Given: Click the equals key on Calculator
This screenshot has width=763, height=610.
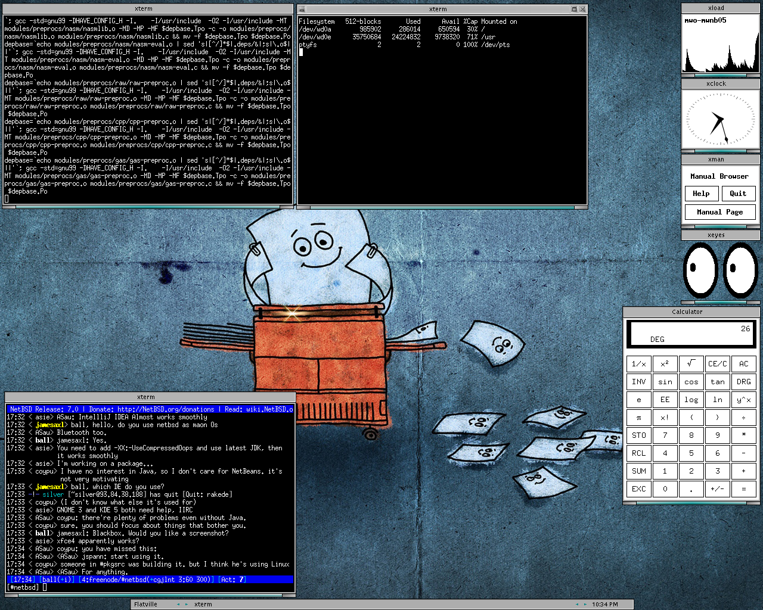Looking at the screenshot, I should (x=743, y=488).
